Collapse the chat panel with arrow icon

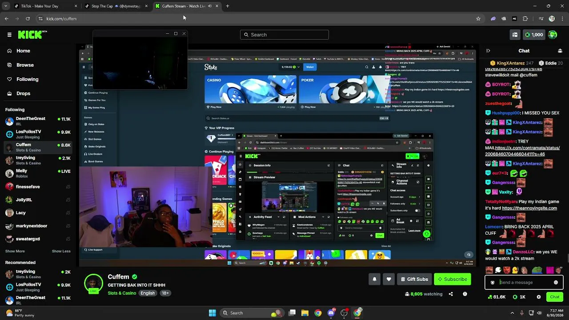(488, 51)
